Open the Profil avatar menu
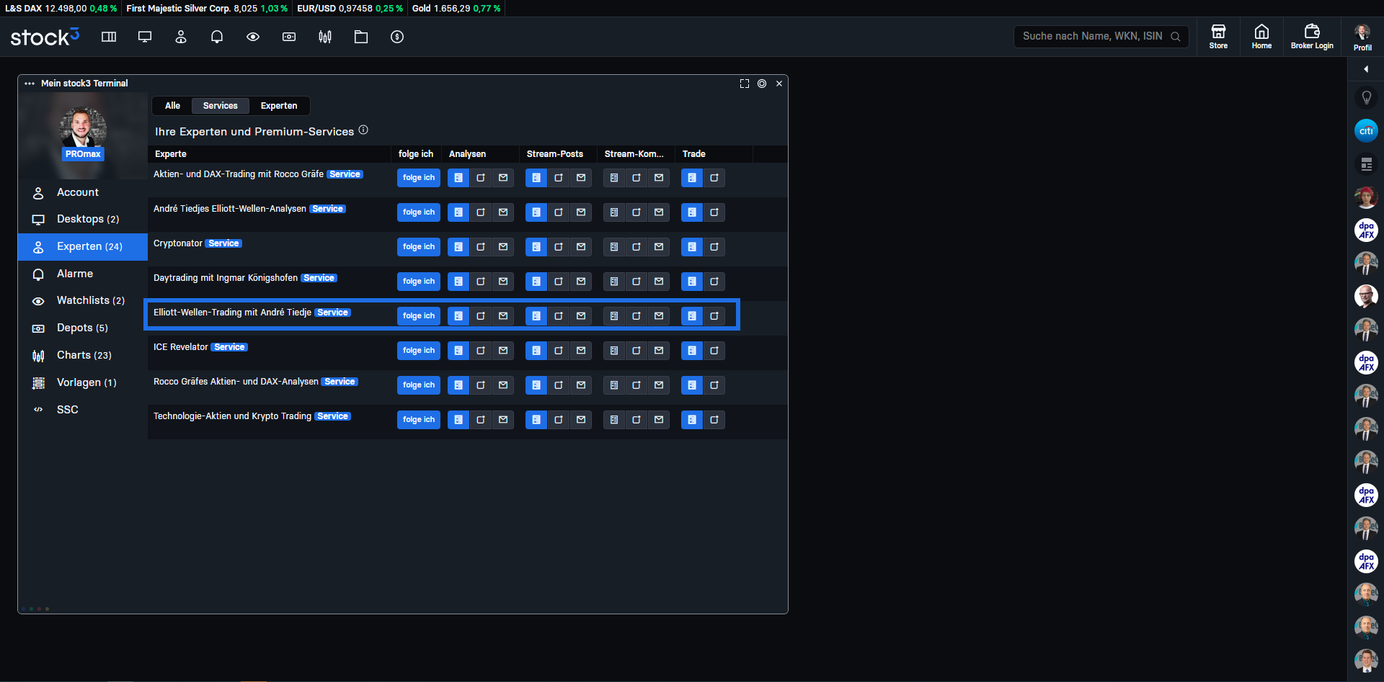This screenshot has width=1384, height=682. tap(1362, 37)
